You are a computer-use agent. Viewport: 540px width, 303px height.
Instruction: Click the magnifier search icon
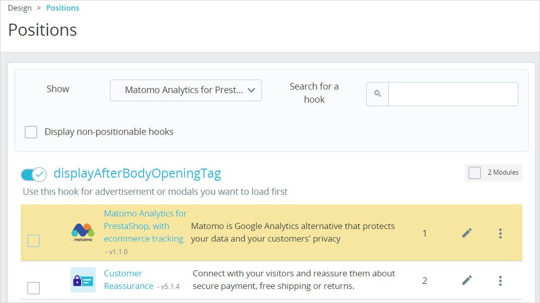377,94
